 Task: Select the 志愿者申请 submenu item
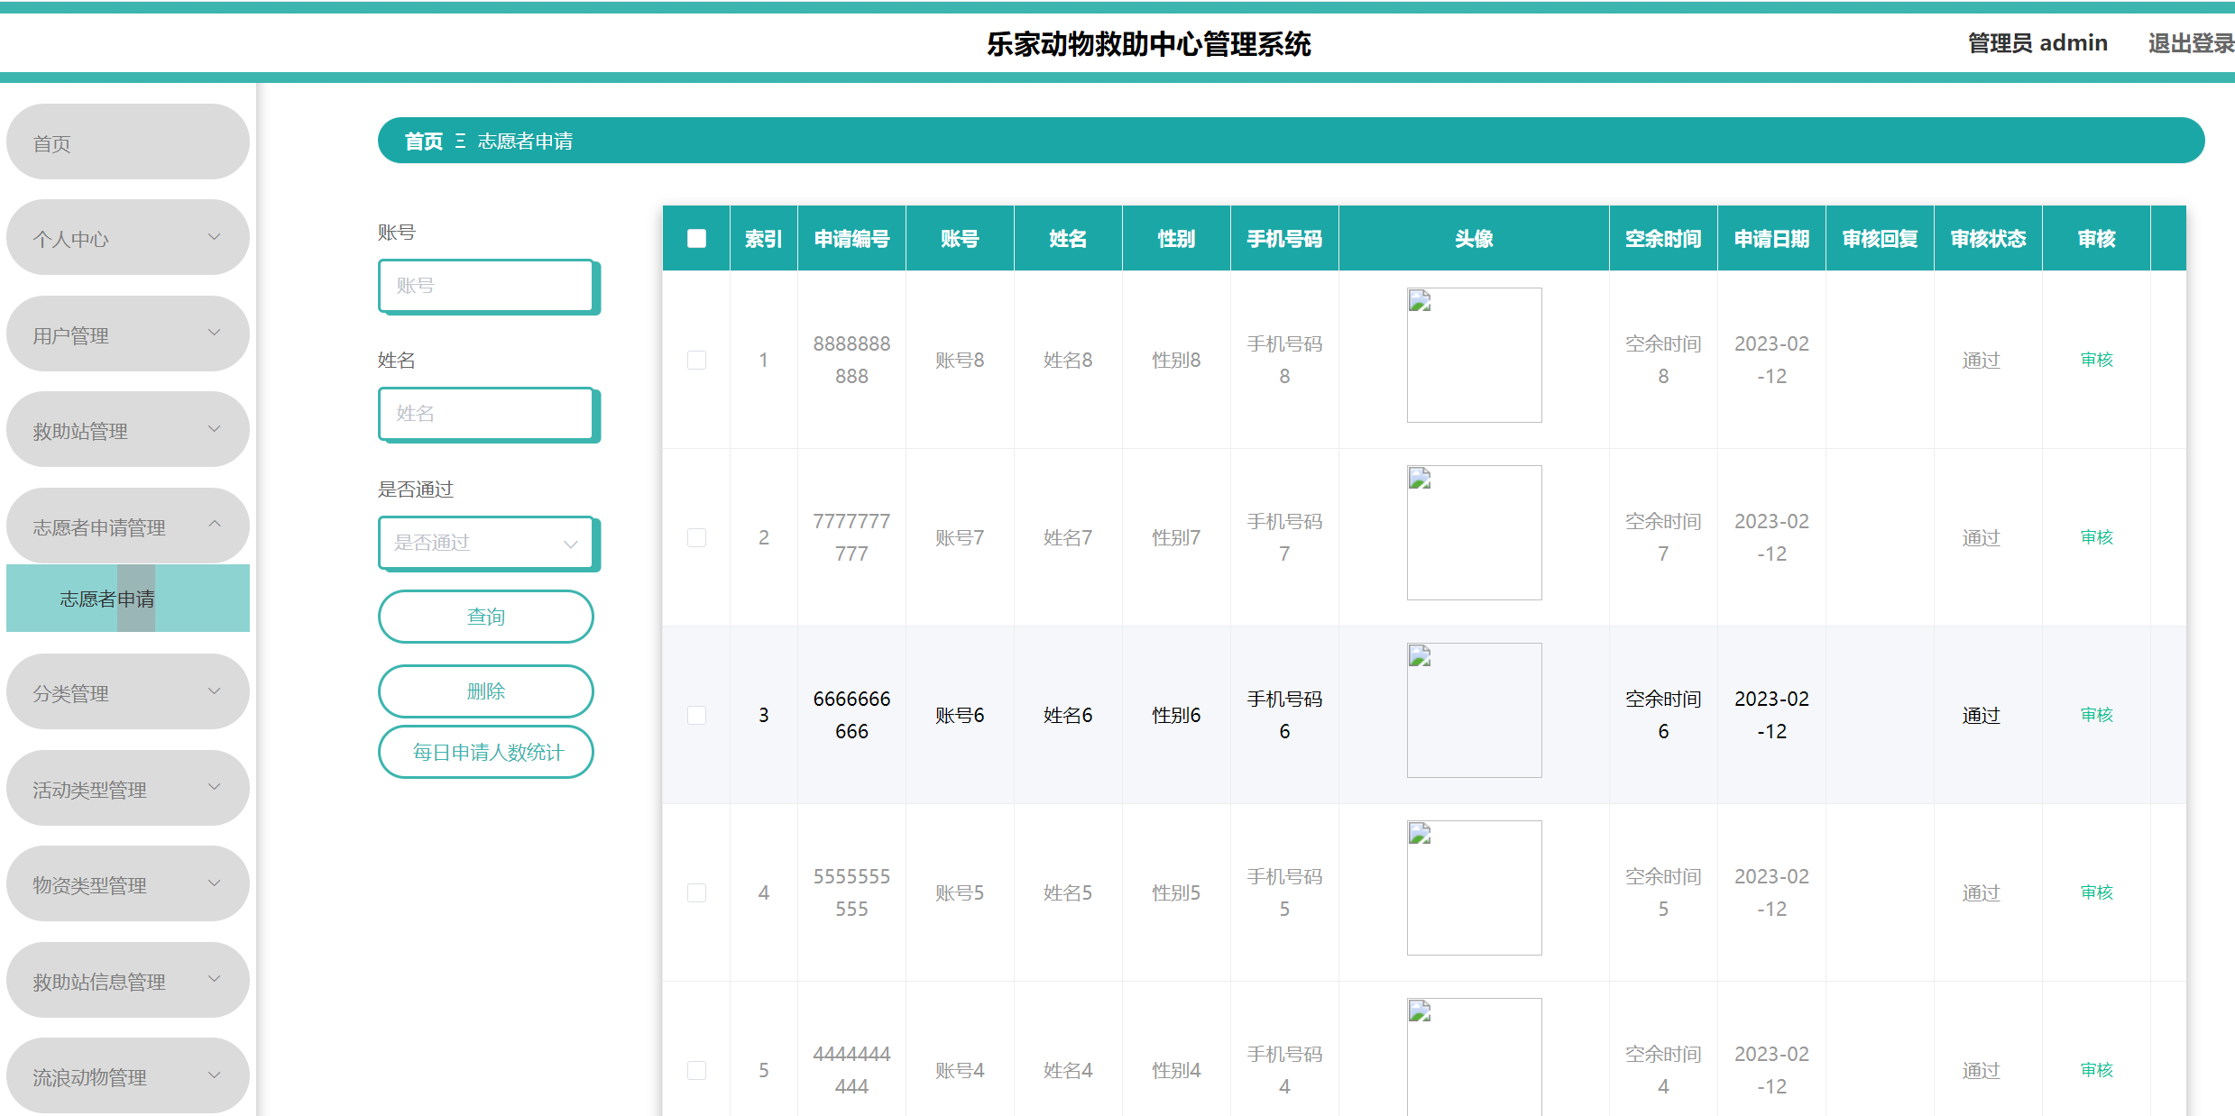127,599
